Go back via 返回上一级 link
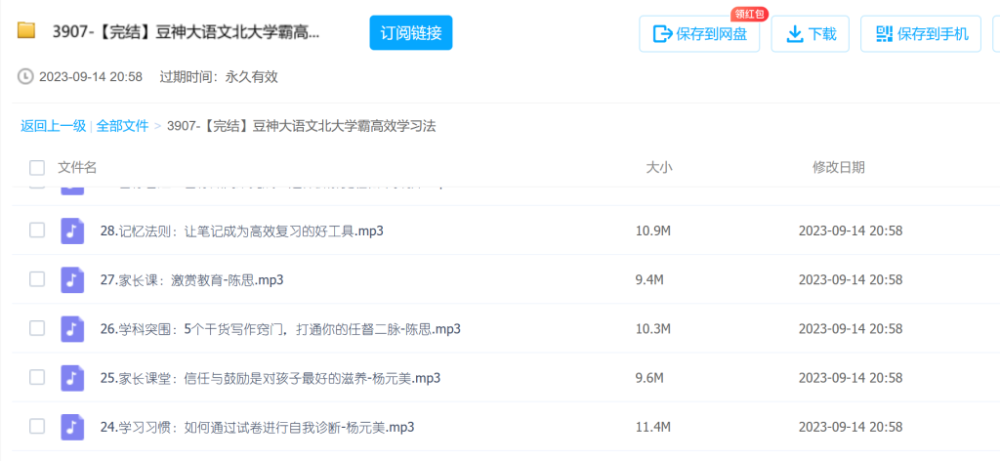The width and height of the screenshot is (1000, 461). (x=53, y=126)
